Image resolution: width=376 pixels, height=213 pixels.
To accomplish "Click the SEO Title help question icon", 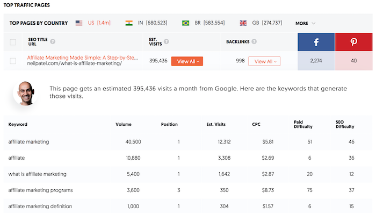I will [x=53, y=41].
